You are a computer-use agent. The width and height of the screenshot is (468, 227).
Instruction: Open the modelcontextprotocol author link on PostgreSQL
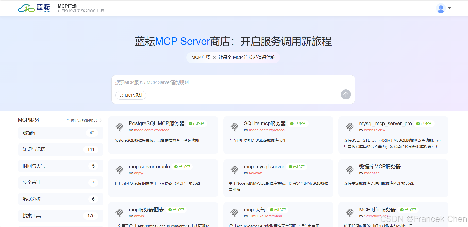click(152, 130)
